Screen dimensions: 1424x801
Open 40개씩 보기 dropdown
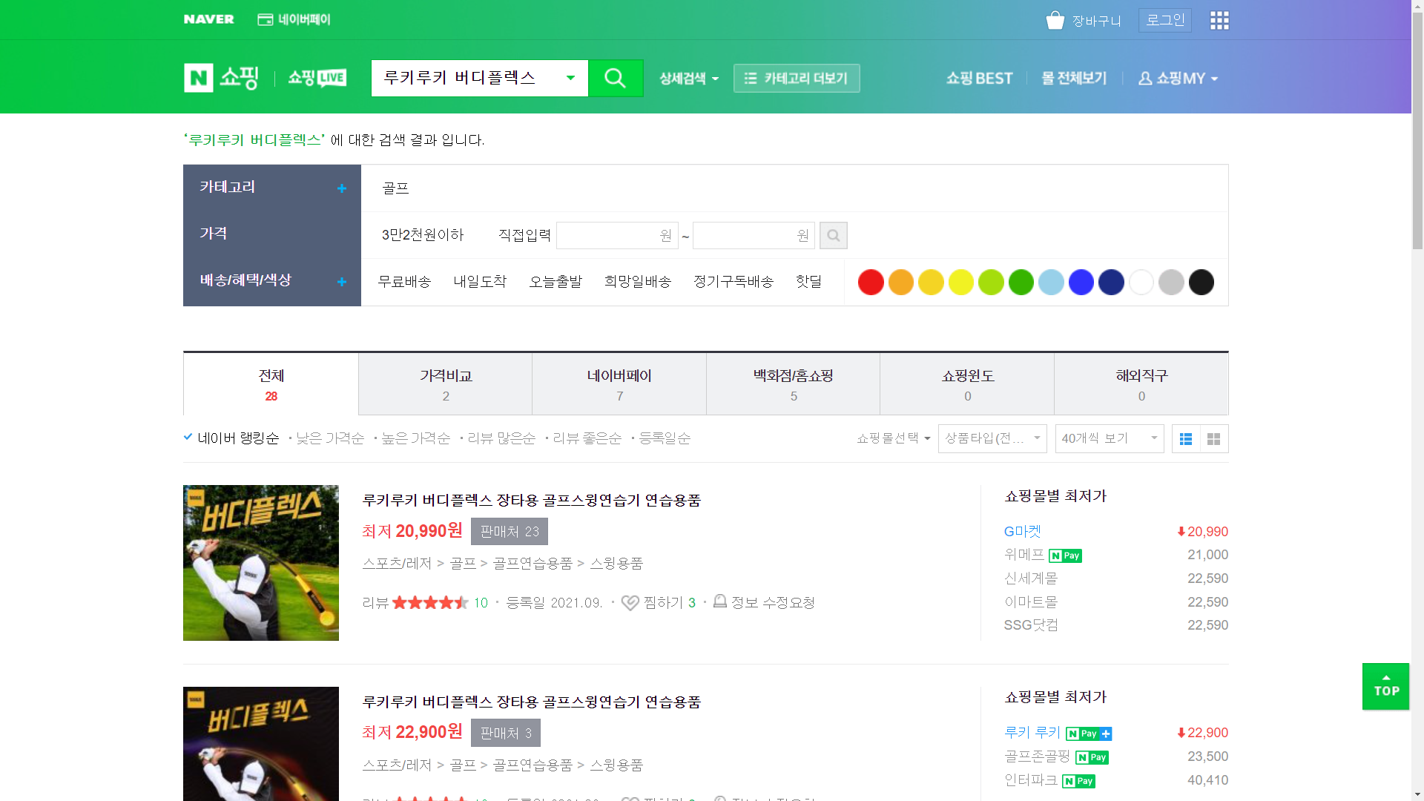[1110, 438]
